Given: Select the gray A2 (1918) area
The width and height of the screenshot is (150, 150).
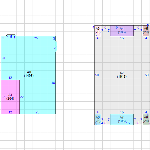Looking at the screenshot, I should coord(122,75).
